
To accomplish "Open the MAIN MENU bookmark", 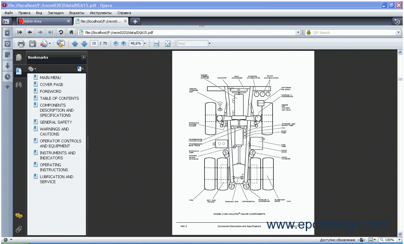I will point(50,77).
